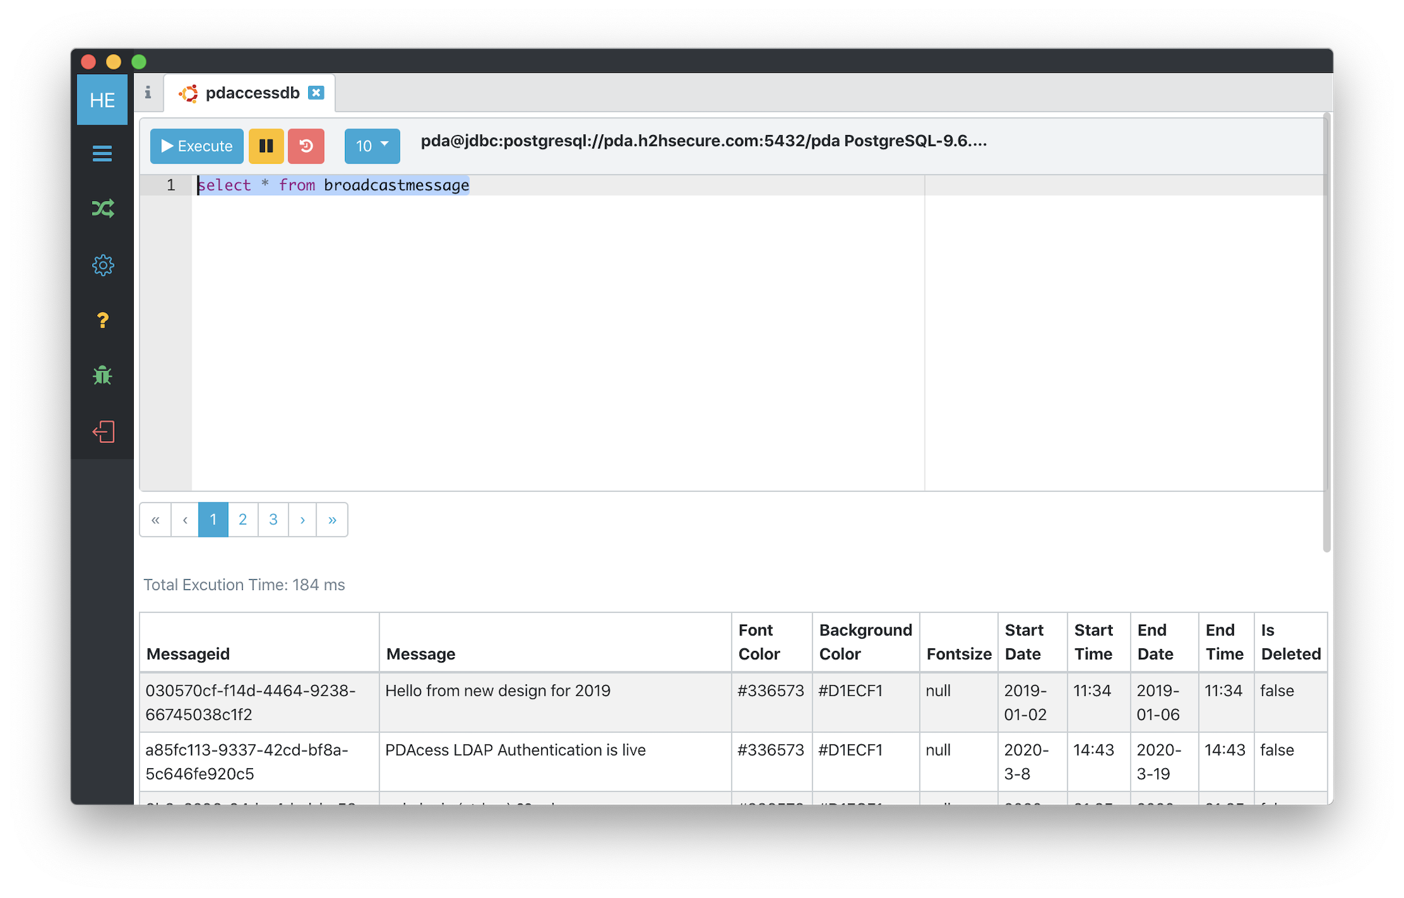Viewport: 1404px width, 898px height.
Task: Close the pdaccessdb tab
Action: (316, 93)
